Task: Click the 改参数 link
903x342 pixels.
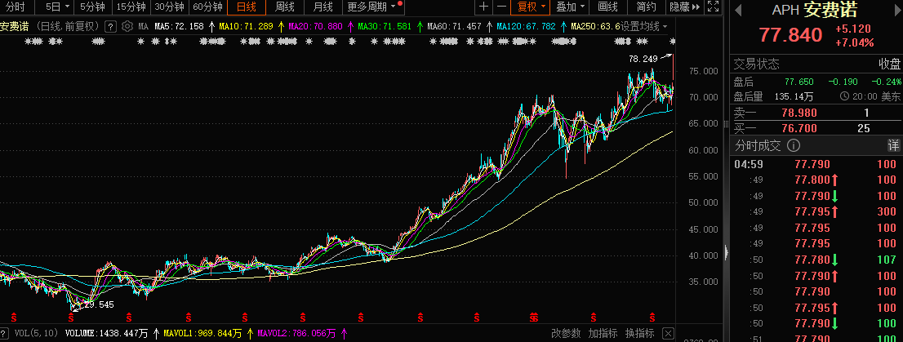Action: (566, 333)
